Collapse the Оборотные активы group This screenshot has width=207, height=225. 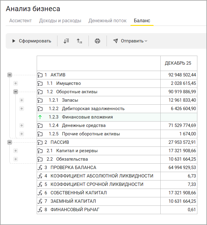[16, 92]
